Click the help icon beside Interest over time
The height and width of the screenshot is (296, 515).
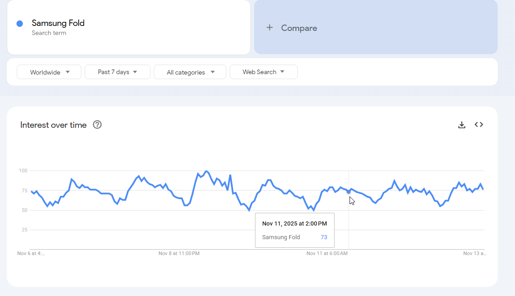(97, 125)
